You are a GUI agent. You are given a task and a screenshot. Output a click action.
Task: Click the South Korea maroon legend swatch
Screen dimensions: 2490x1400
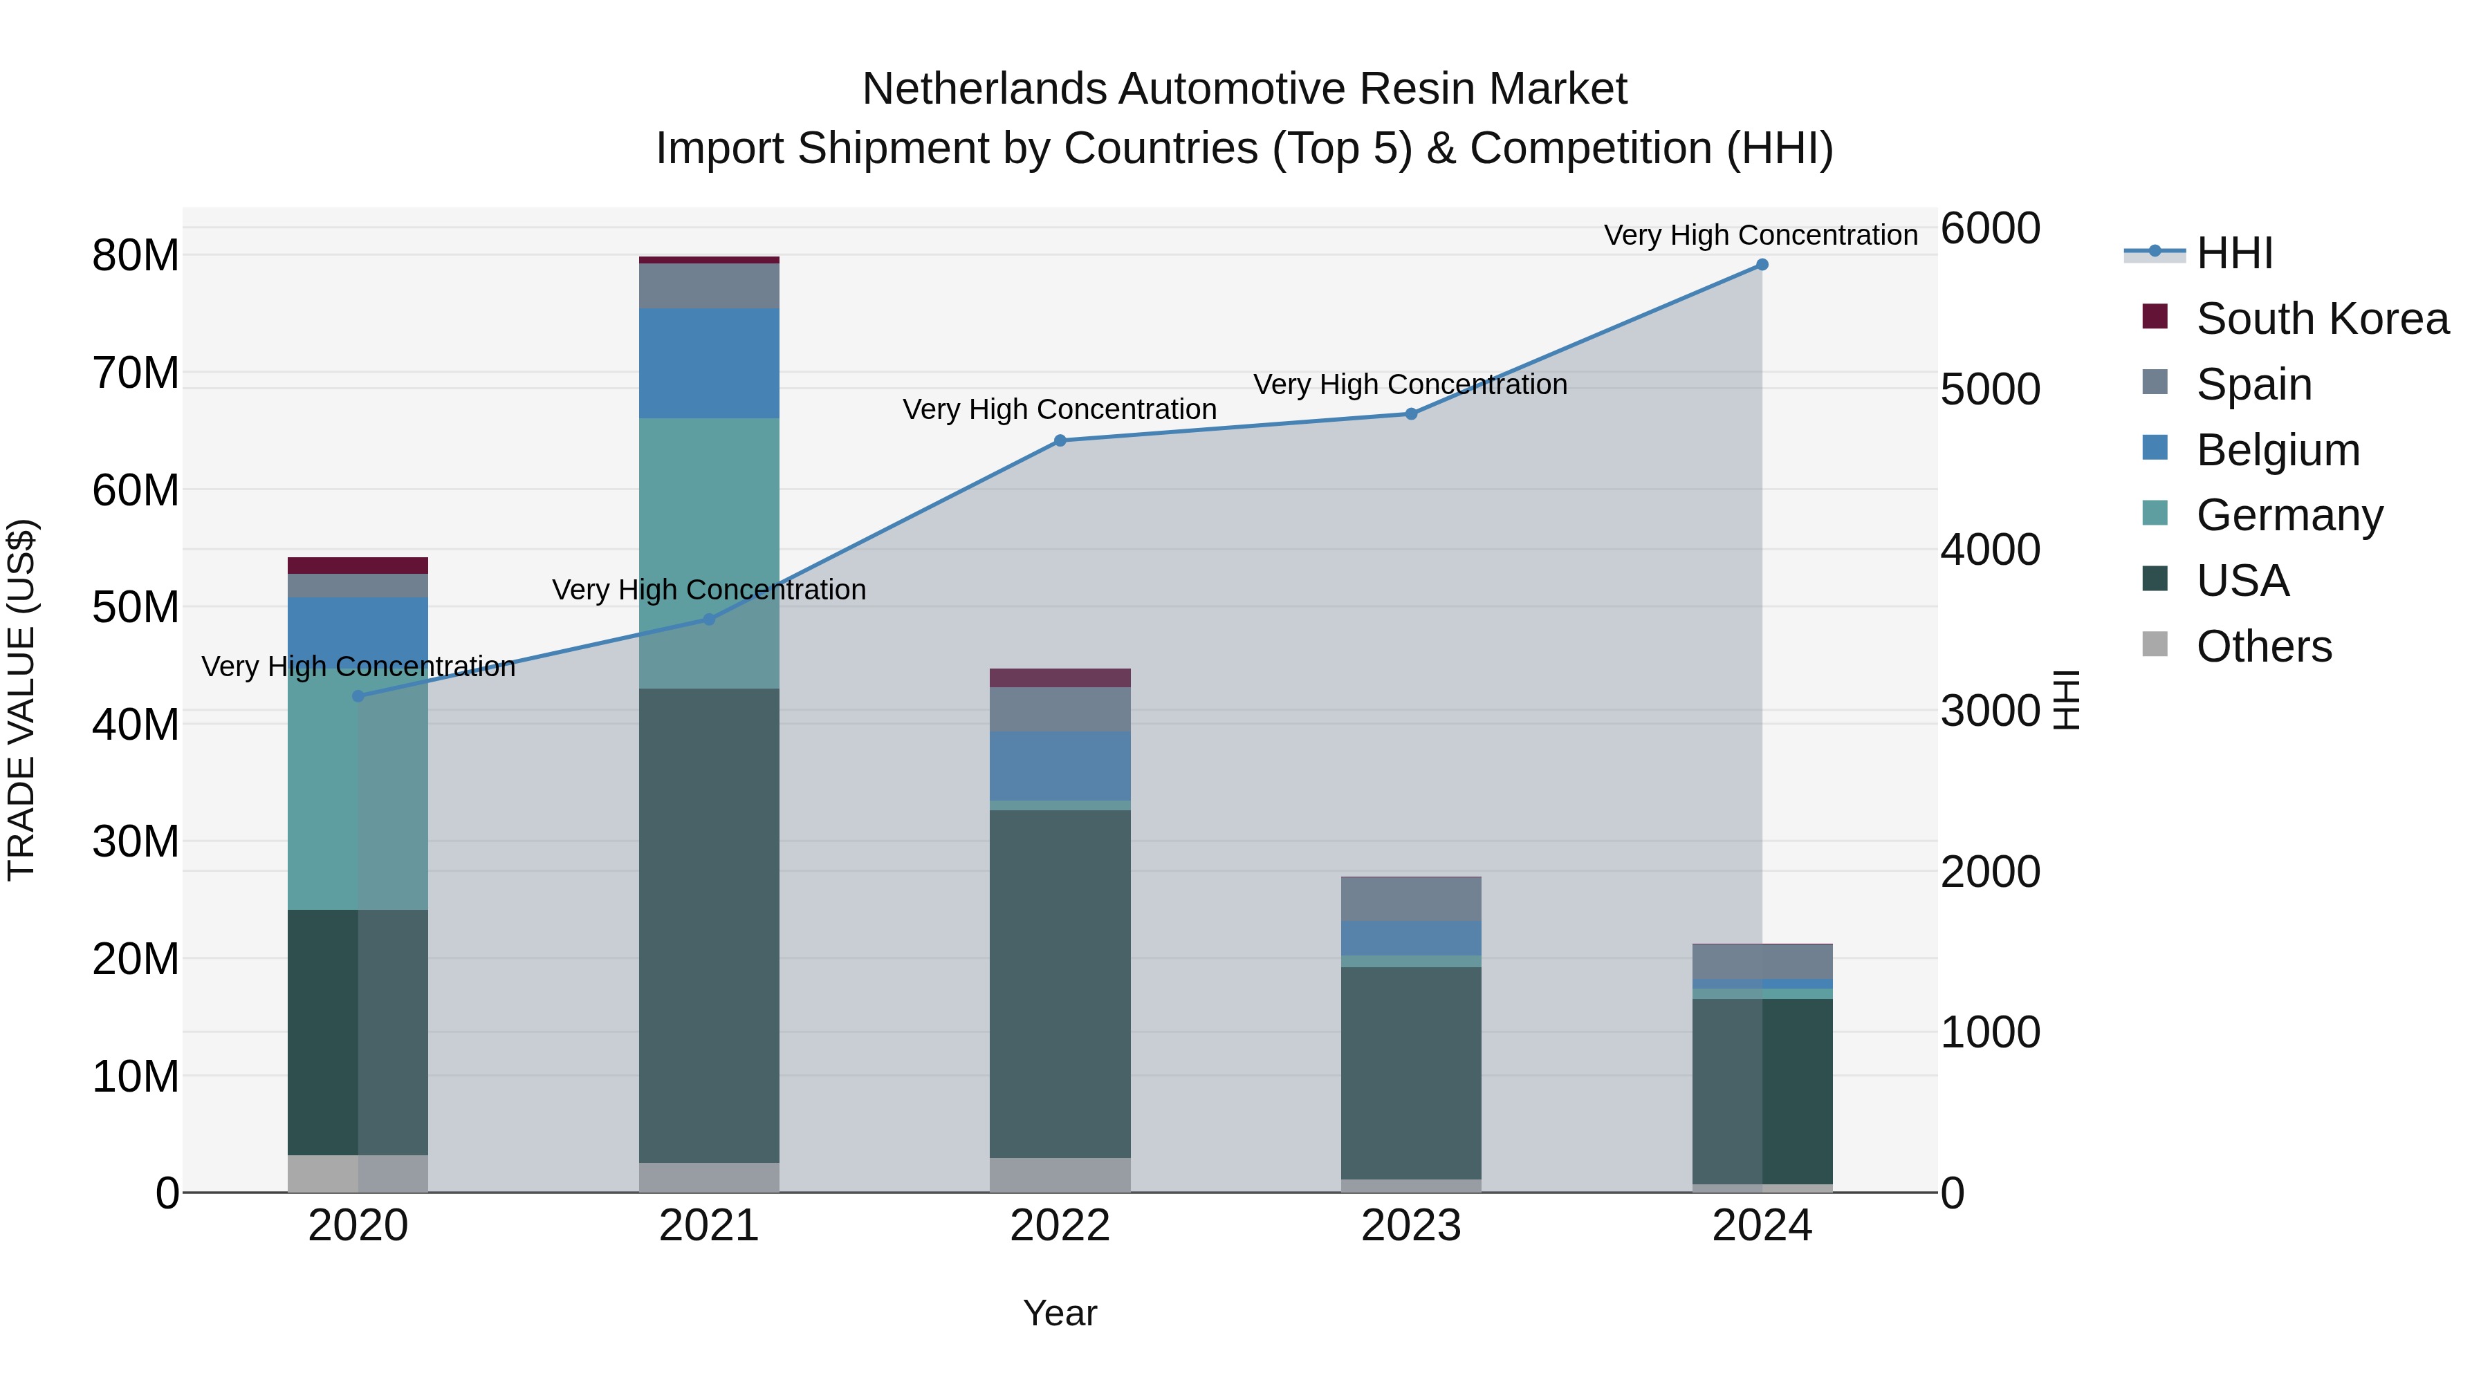[x=2155, y=316]
